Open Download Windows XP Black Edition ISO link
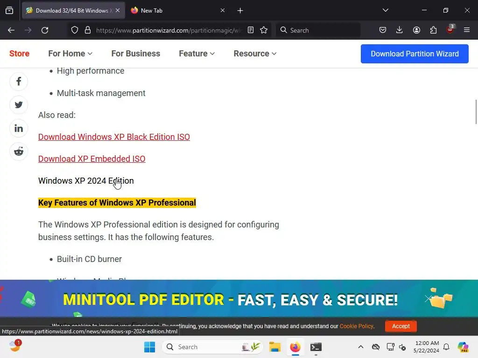The width and height of the screenshot is (478, 358). click(114, 137)
